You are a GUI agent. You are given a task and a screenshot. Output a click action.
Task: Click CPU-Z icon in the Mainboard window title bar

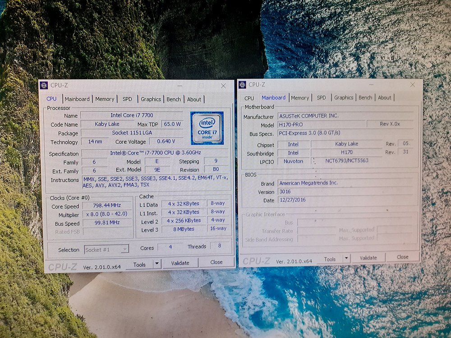click(x=242, y=84)
